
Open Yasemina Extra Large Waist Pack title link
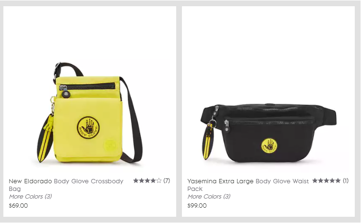click(248, 185)
